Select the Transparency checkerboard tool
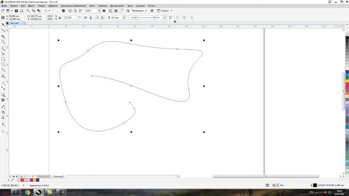The width and height of the screenshot is (349, 196). (3, 100)
